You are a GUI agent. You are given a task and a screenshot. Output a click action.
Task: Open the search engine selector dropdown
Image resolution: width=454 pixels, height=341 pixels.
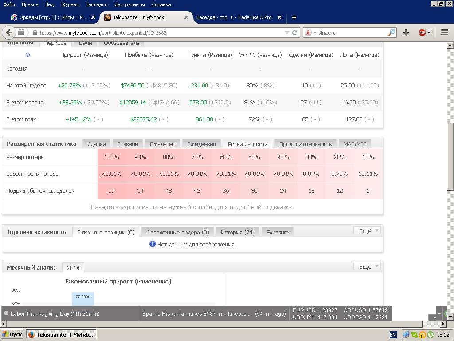(315, 33)
